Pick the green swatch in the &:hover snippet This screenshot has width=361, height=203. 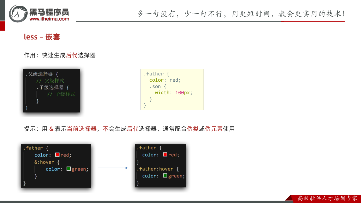(x=68, y=169)
